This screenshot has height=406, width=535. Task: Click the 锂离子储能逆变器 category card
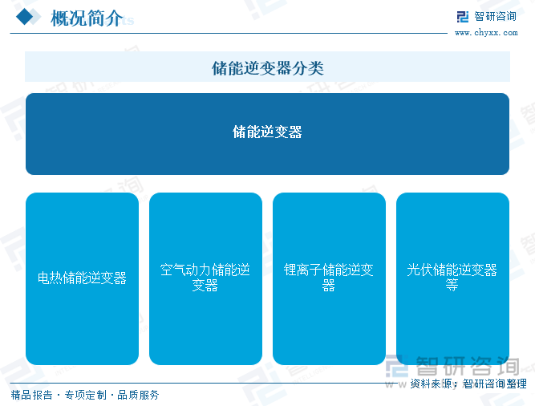pos(329,278)
